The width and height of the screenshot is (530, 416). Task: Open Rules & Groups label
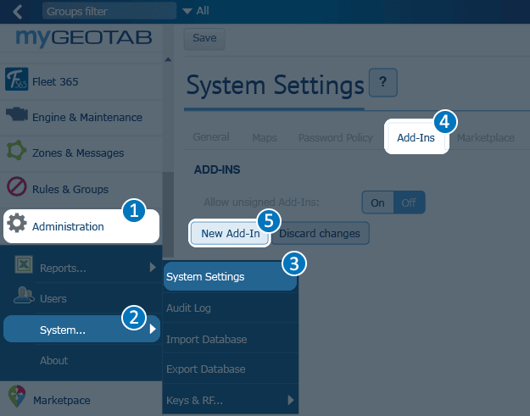(x=70, y=189)
